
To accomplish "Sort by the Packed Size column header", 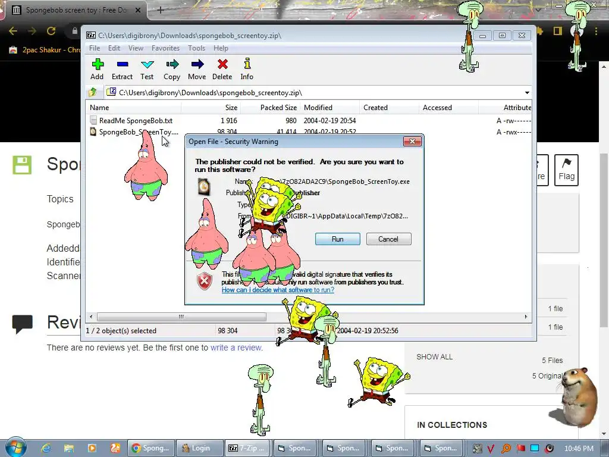I will click(271, 108).
